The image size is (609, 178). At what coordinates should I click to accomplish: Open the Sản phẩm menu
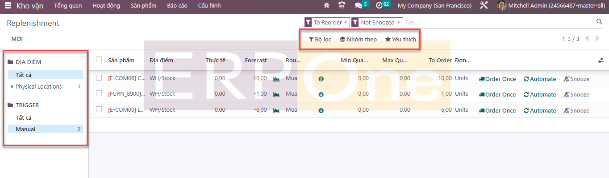pos(143,6)
